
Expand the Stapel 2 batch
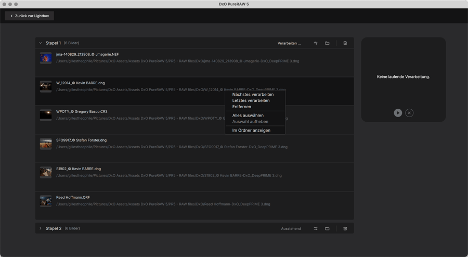click(x=40, y=228)
